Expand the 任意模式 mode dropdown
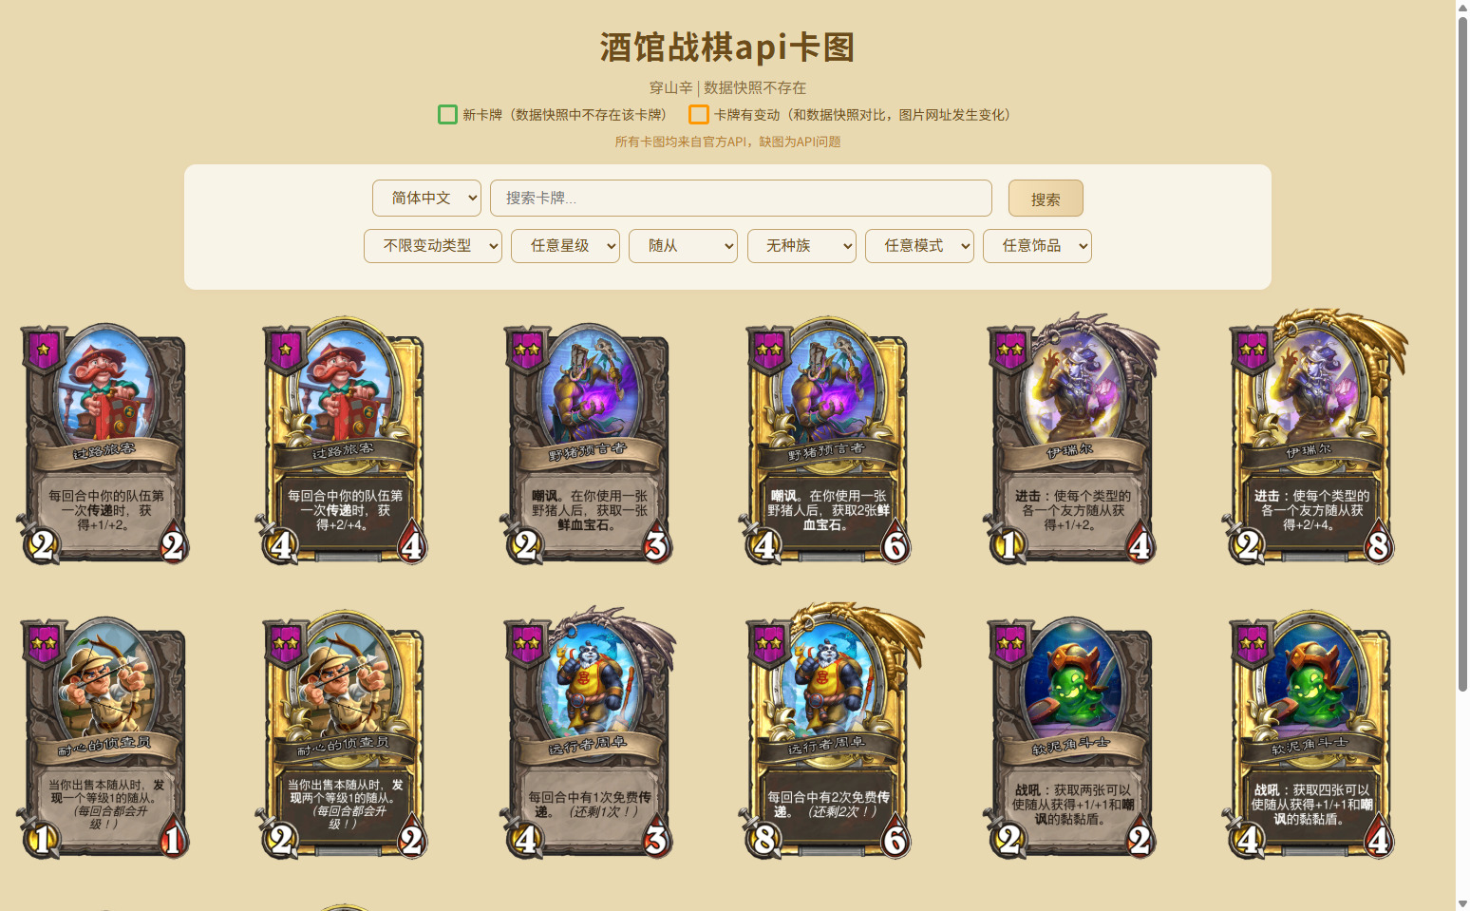Image resolution: width=1470 pixels, height=911 pixels. [x=919, y=245]
